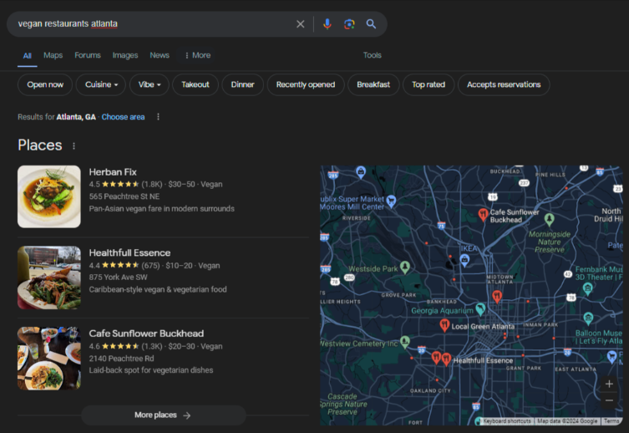Click the IKEA shopping map marker
Screen dimensions: 629x433
point(464,261)
